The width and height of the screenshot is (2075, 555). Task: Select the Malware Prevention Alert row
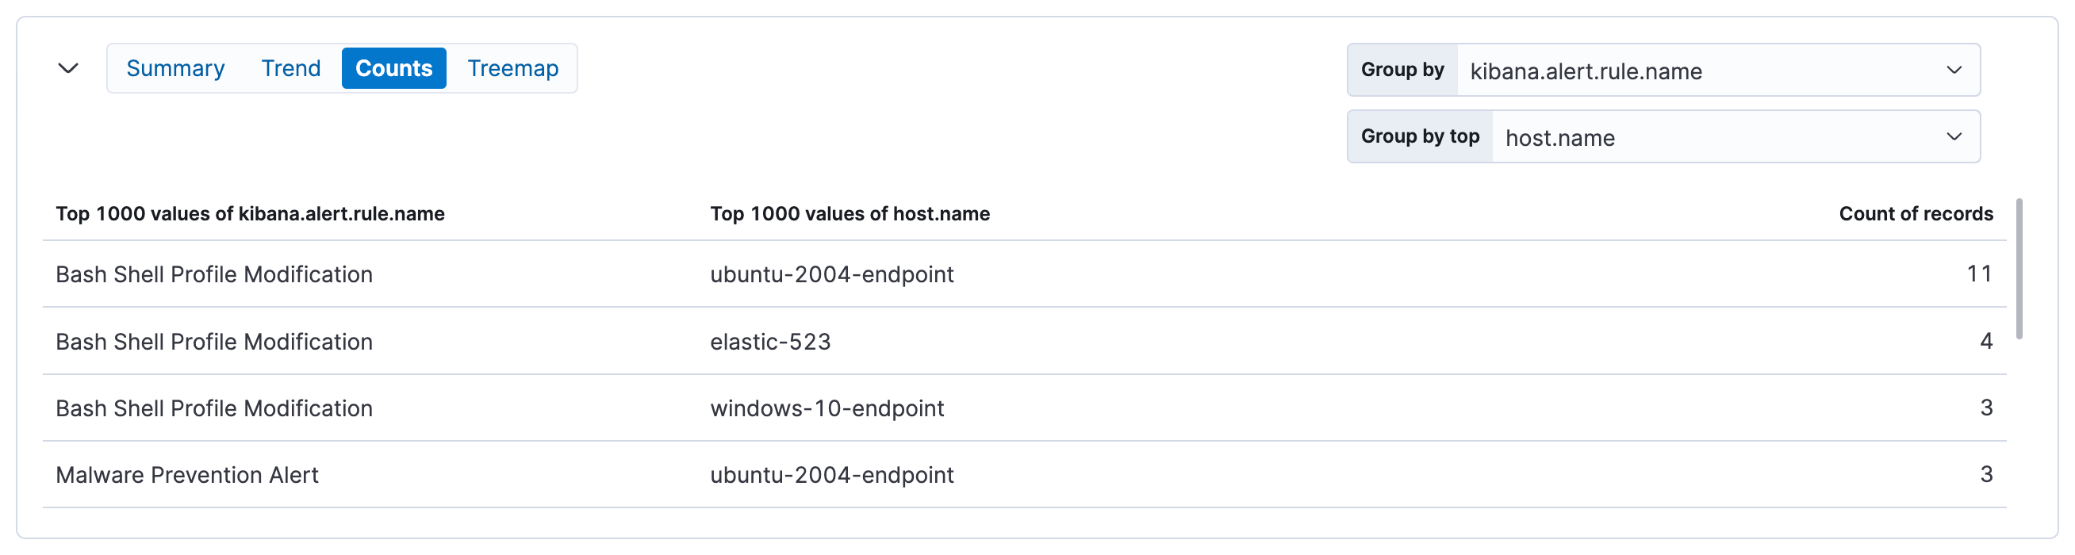(187, 475)
